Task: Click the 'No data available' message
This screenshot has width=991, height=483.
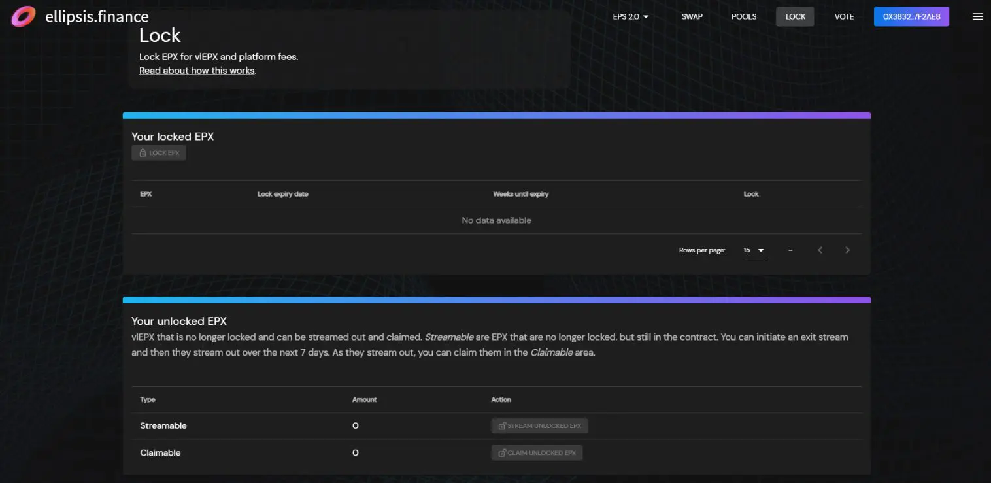Action: (x=496, y=221)
